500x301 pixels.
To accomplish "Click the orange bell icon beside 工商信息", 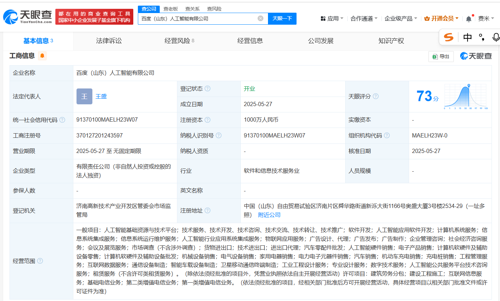I will tap(42, 56).
